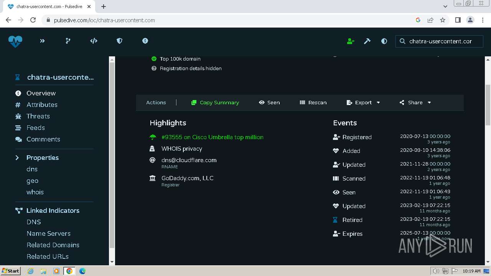
Task: Toggle Chrome side panel icon
Action: pos(458,20)
